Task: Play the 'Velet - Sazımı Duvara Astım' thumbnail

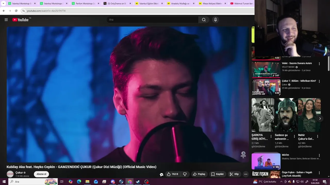Action: tap(266, 70)
